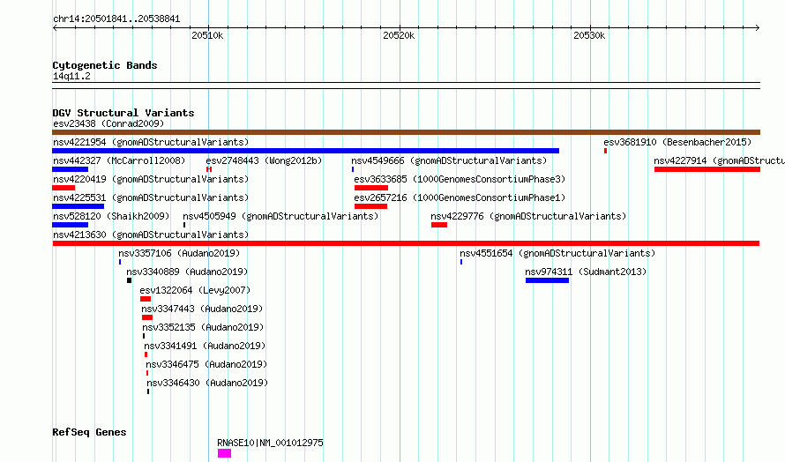Open nsv3352135 (Audano2019) variant
This screenshot has height=462, width=785.
[x=203, y=327]
